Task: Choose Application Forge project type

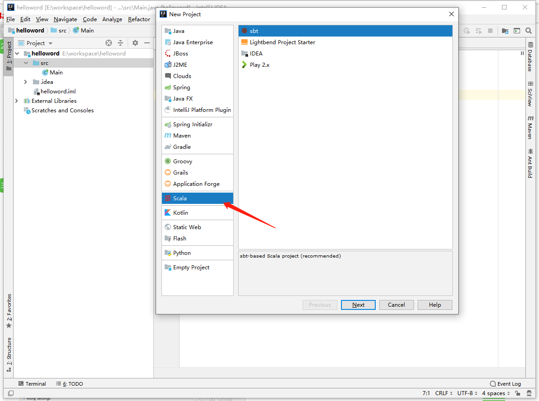Action: [x=197, y=184]
